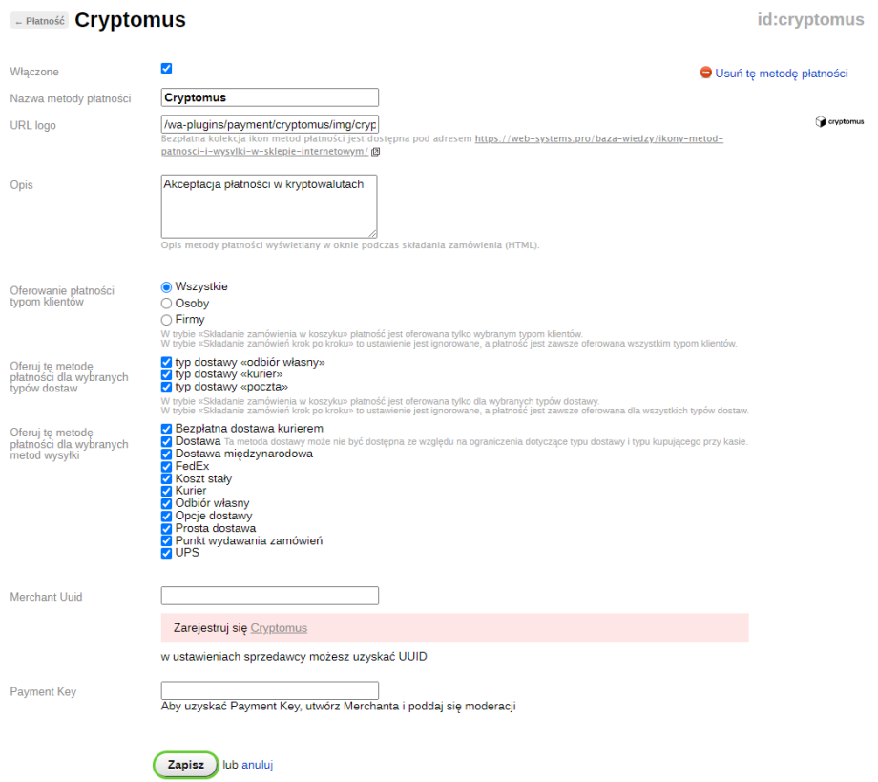Click the Merchant Uuid input field
Image resolution: width=878 pixels, height=782 pixels.
click(x=269, y=595)
